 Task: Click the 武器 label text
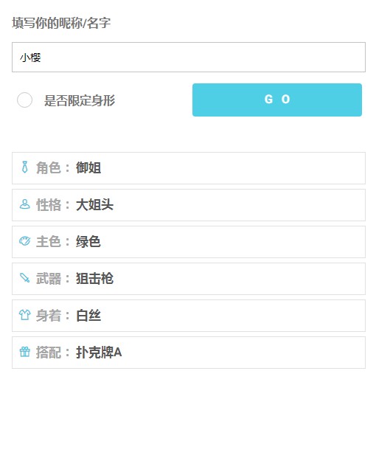(x=49, y=278)
